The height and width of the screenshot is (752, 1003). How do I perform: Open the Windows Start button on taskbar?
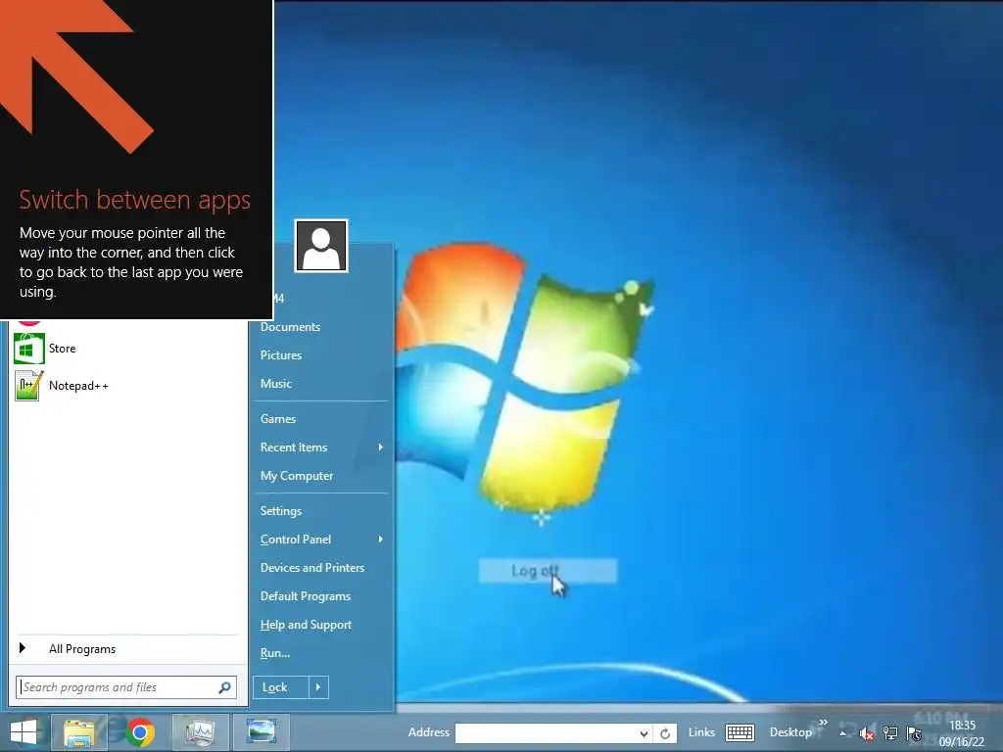(x=24, y=732)
